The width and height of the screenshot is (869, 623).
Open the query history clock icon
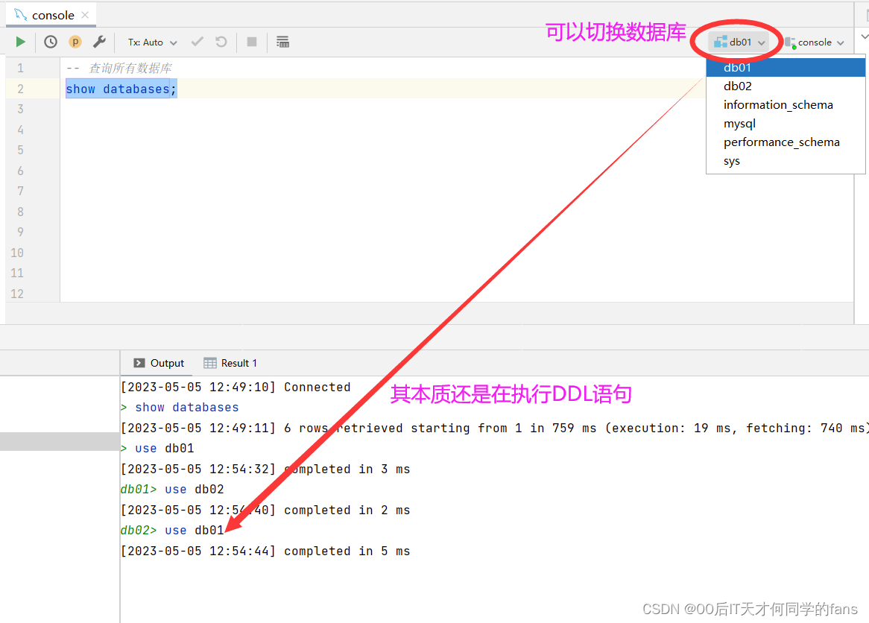click(51, 42)
